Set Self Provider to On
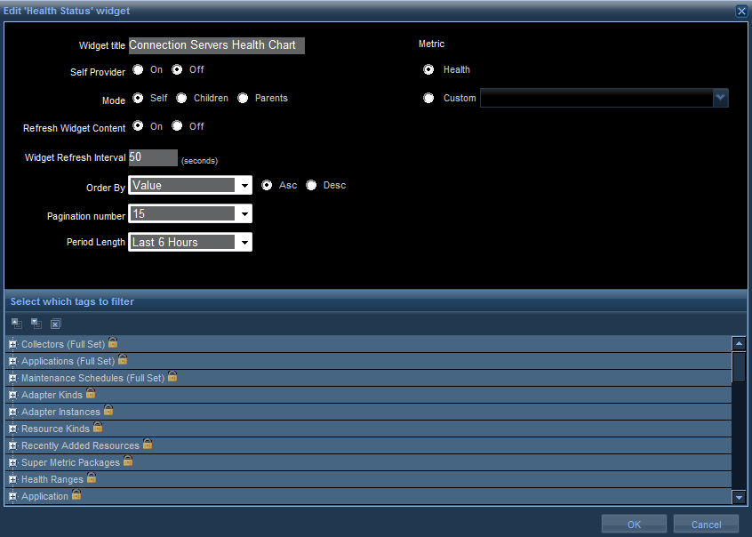Image resolution: width=752 pixels, height=537 pixels. [x=139, y=69]
